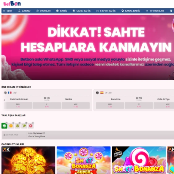Select the football sport filter icon
The image size is (174, 174).
[x=5, y=126]
